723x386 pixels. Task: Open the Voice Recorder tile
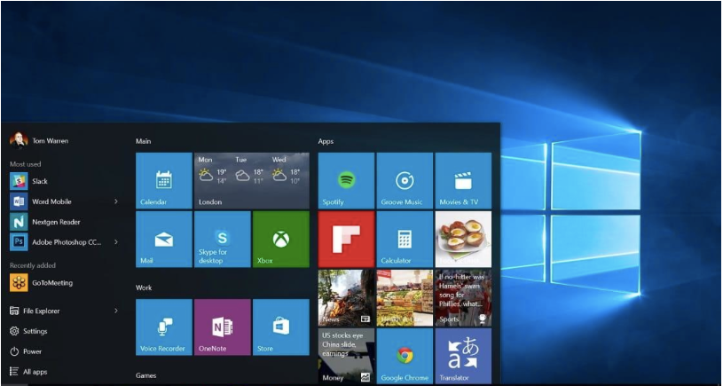coord(164,327)
